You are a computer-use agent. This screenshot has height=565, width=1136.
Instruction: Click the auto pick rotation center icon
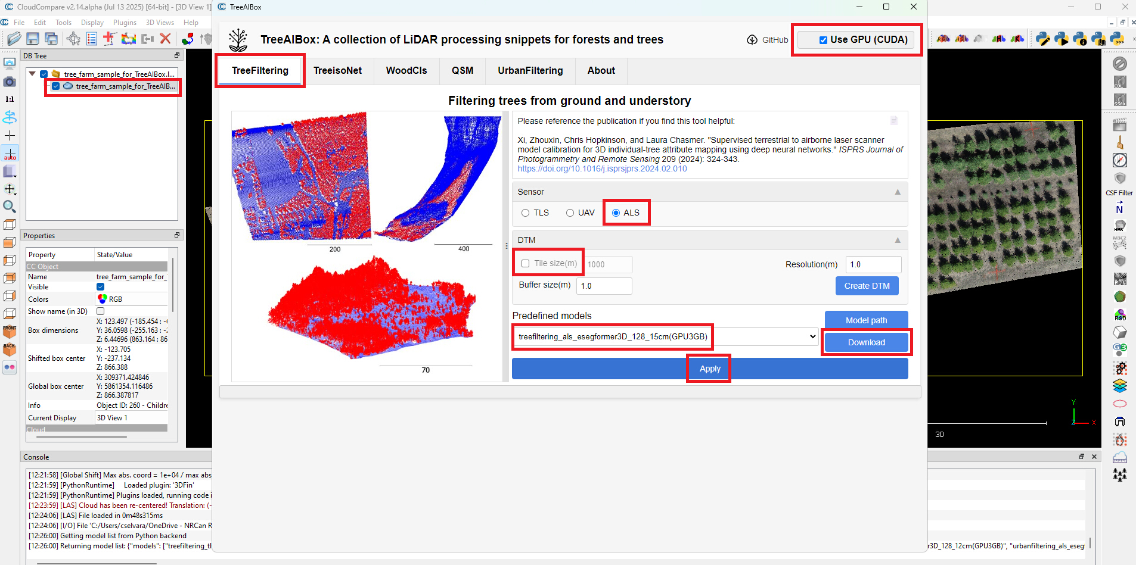click(x=10, y=154)
